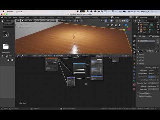Open the Global transform orientation dropdown
This screenshot has height=120, width=160.
(63, 21)
